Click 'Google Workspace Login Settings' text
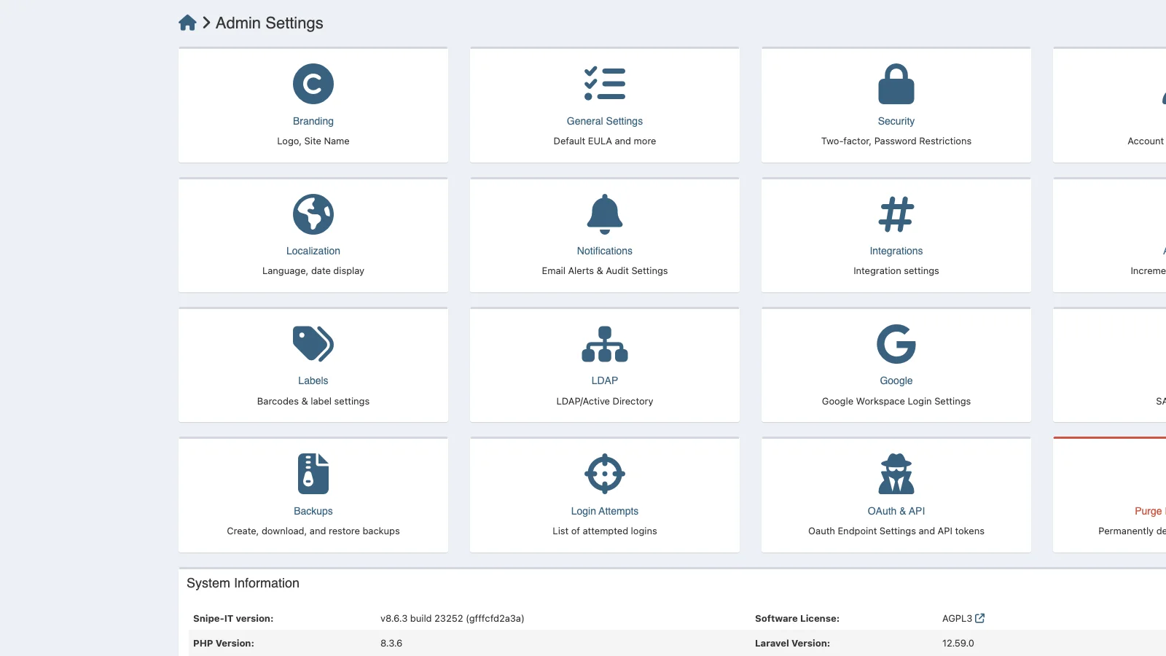The height and width of the screenshot is (656, 1166). tap(896, 402)
